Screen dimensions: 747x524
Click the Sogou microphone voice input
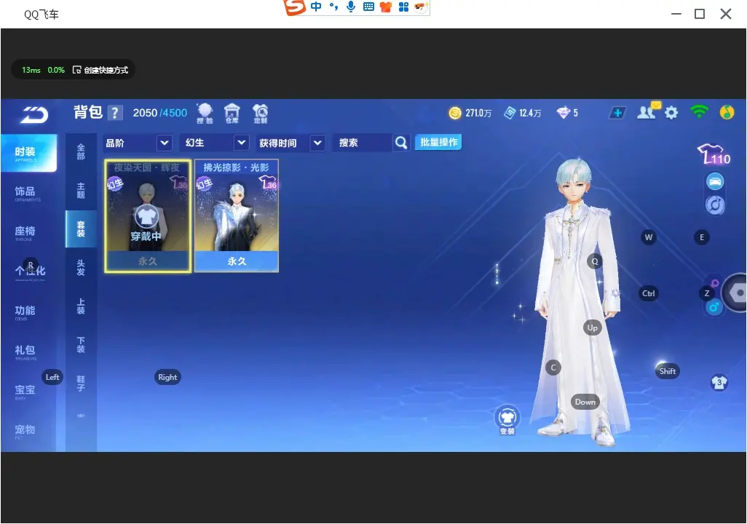(351, 7)
